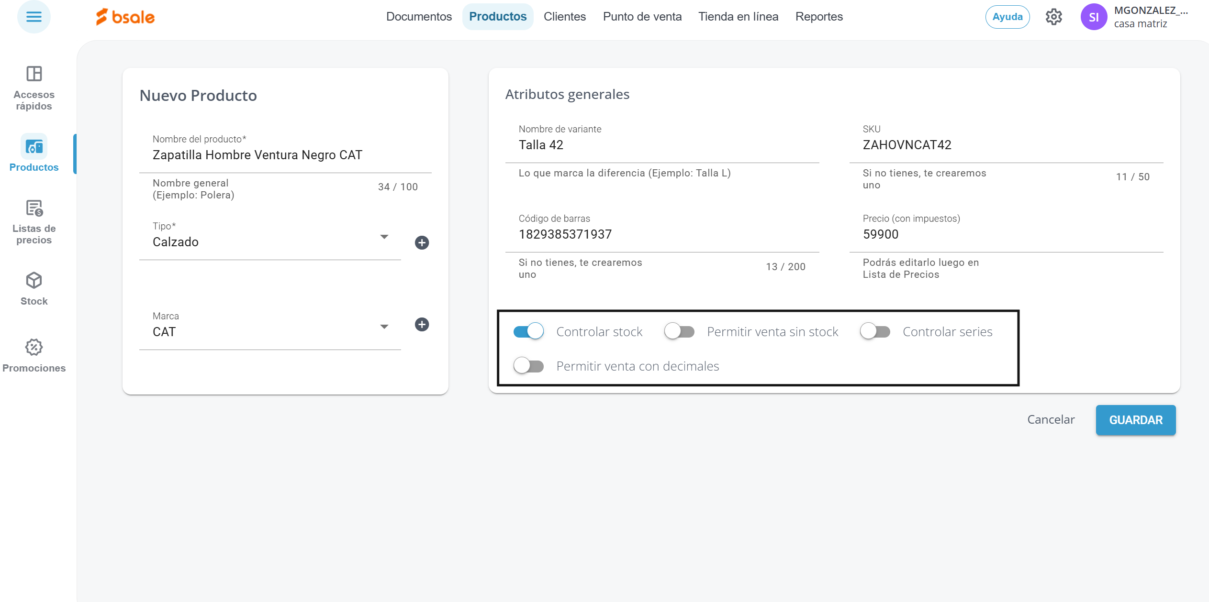This screenshot has height=602, width=1209.
Task: Open the hamburger menu
Action: coord(34,17)
